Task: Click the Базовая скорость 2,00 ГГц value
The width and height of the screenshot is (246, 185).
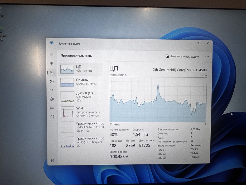Action: (195, 129)
